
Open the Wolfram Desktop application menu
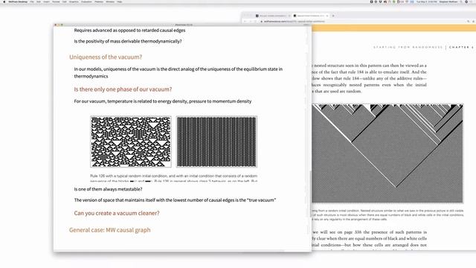coord(18,1)
